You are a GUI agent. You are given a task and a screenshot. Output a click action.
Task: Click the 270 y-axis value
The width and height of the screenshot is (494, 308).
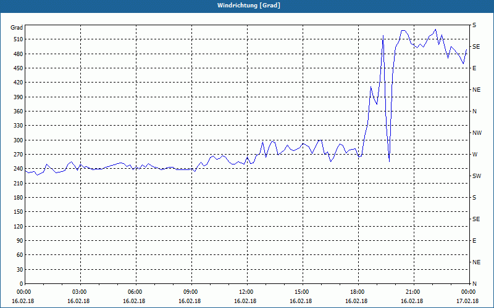18,155
